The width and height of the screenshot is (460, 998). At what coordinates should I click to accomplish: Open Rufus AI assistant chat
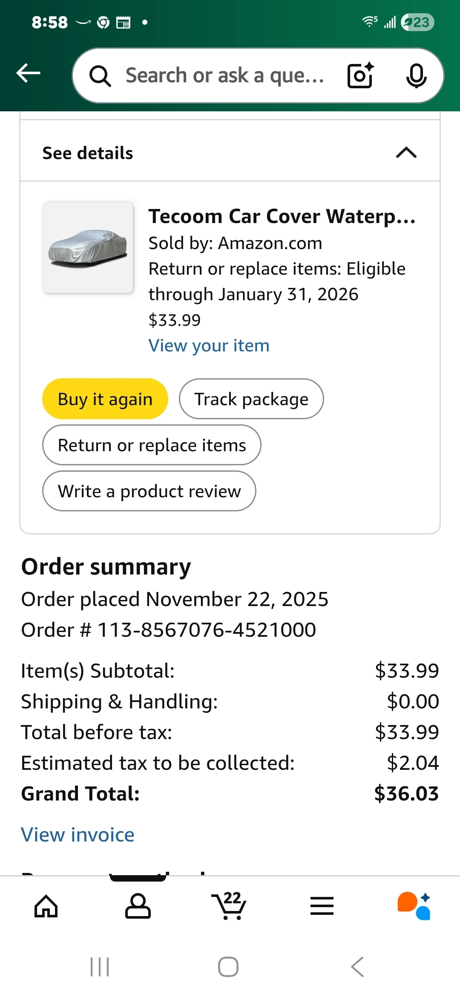click(x=414, y=906)
